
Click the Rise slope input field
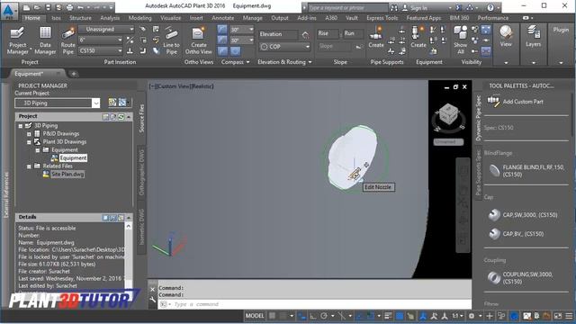328,34
